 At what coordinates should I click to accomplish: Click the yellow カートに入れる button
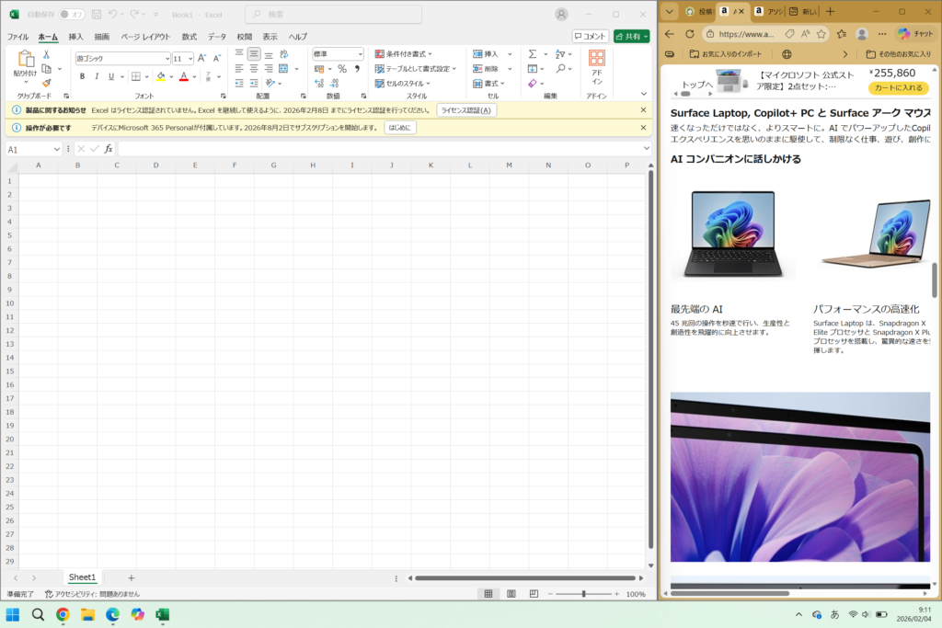click(898, 88)
